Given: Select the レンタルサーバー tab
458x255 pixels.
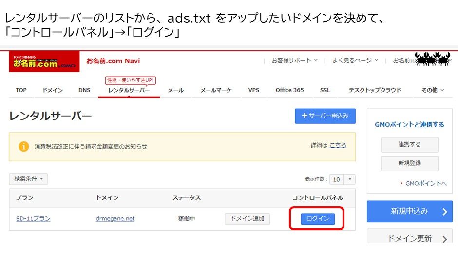Looking at the screenshot, I should pos(129,90).
